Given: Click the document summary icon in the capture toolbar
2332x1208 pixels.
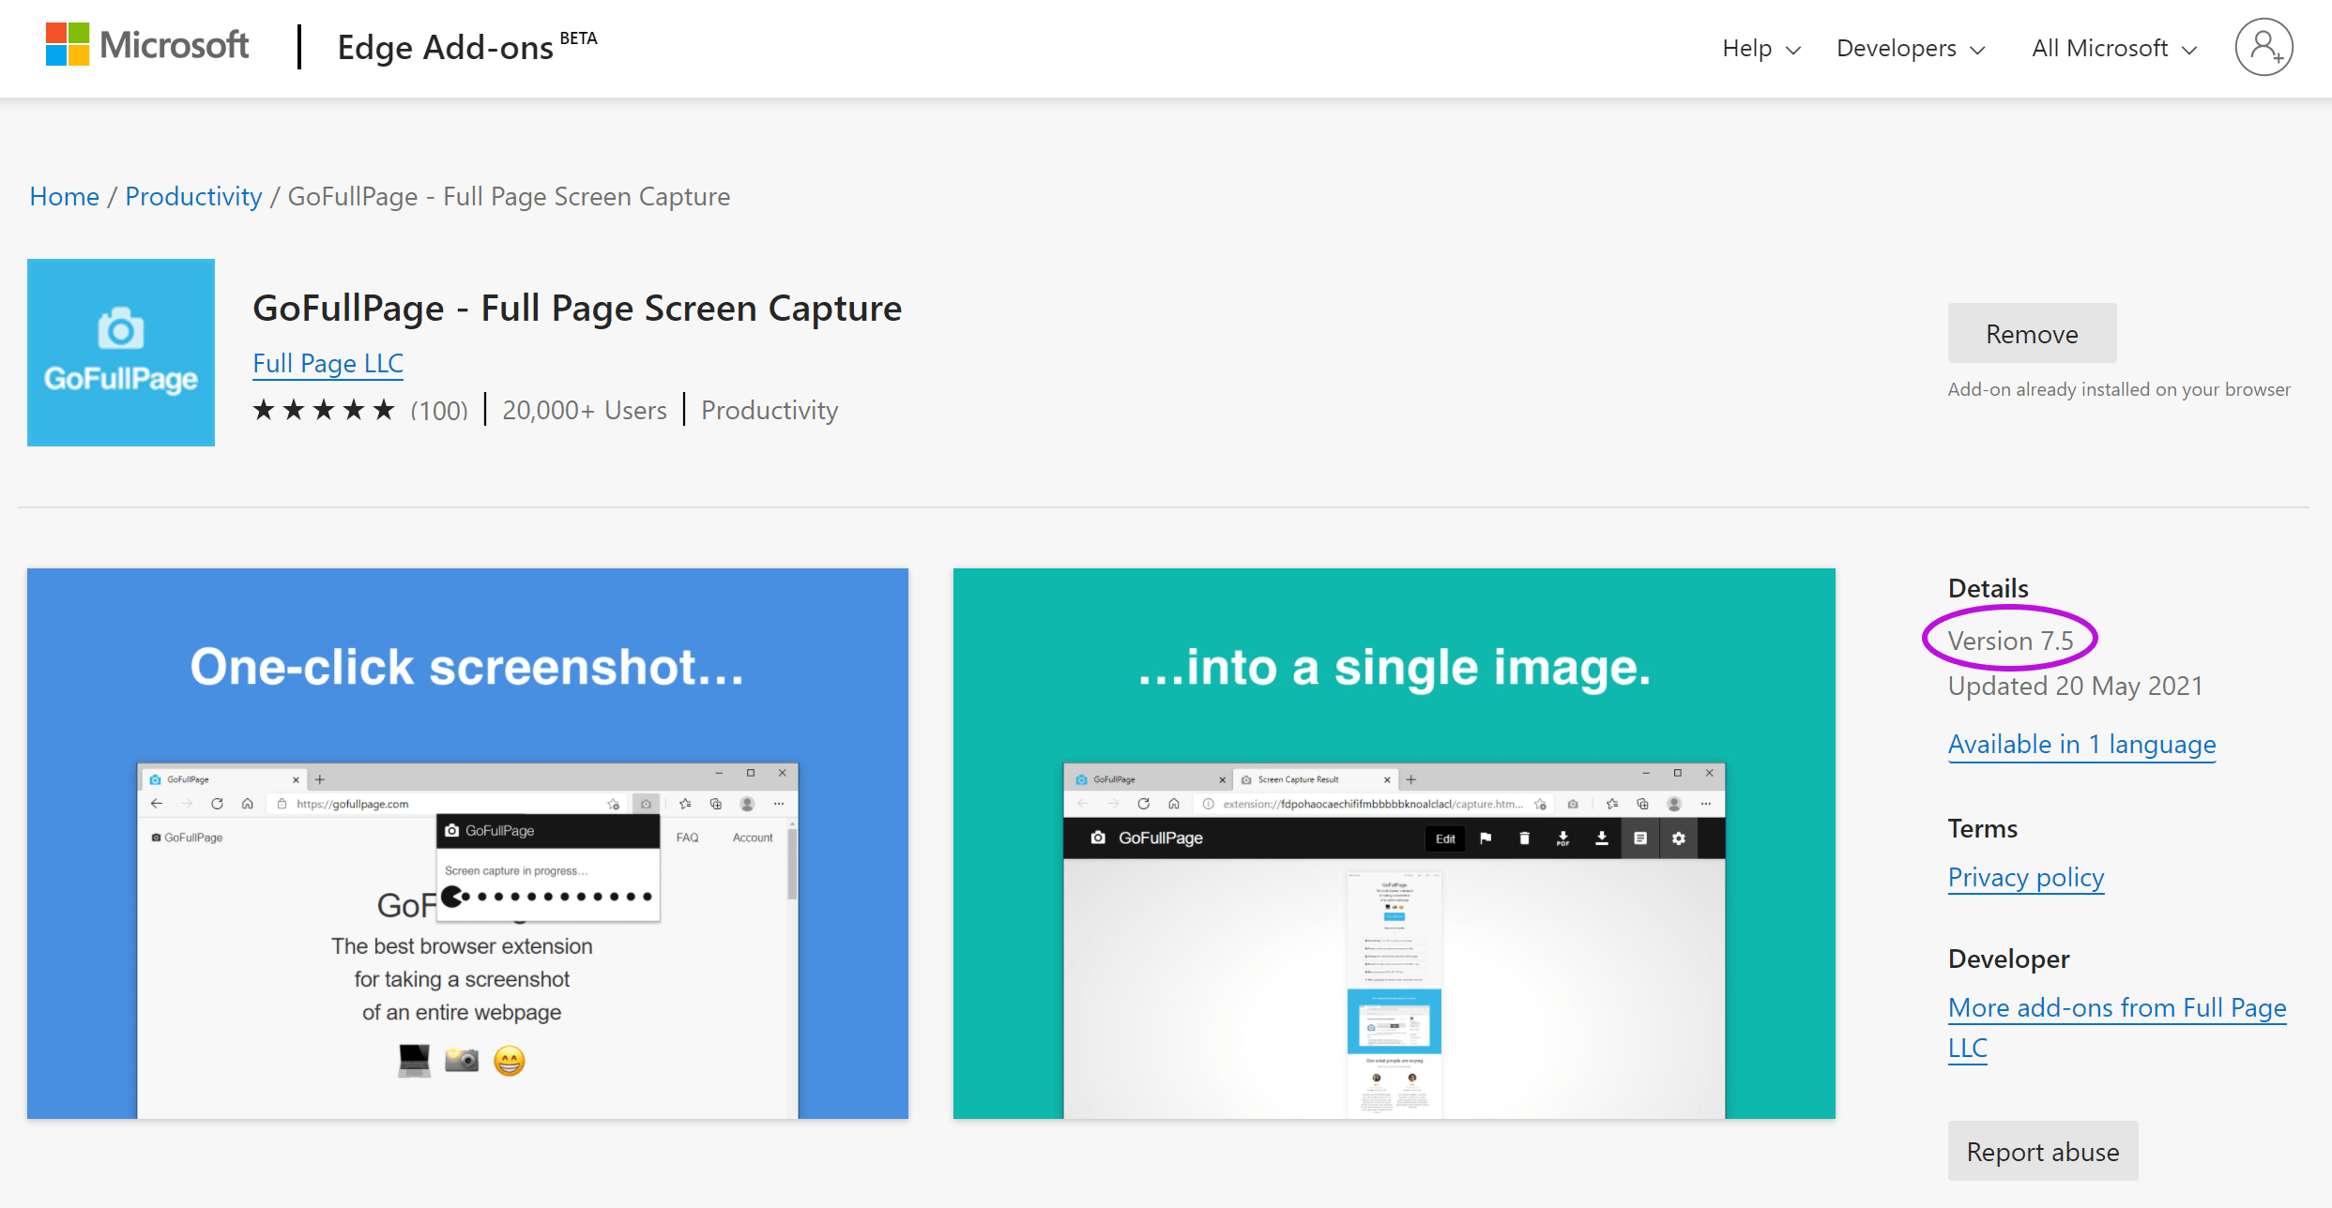Looking at the screenshot, I should point(1640,838).
